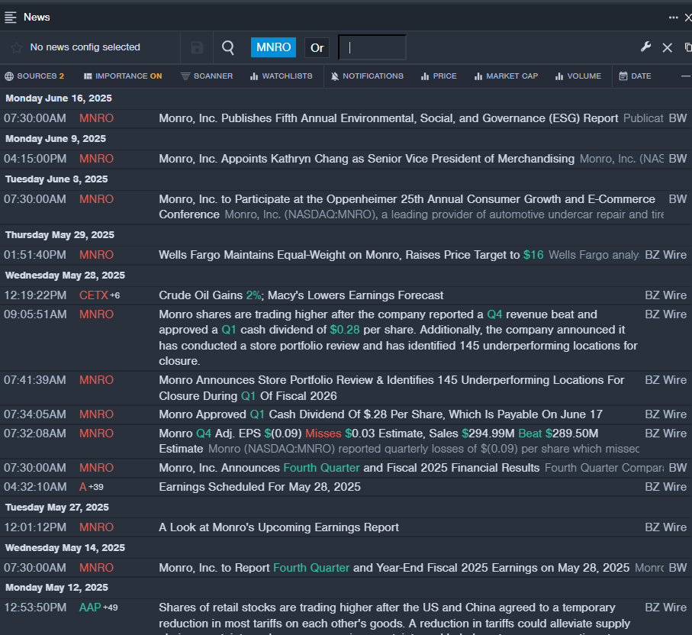692x635 pixels.
Task: Click the 12:01:12PM timestamp
Action: coord(35,527)
